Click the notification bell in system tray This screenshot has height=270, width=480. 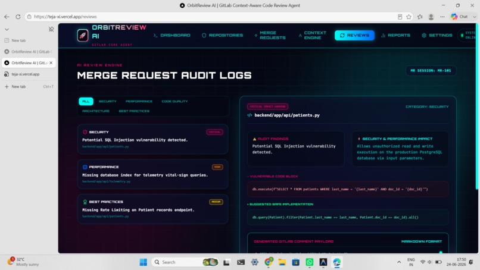tap(471, 262)
